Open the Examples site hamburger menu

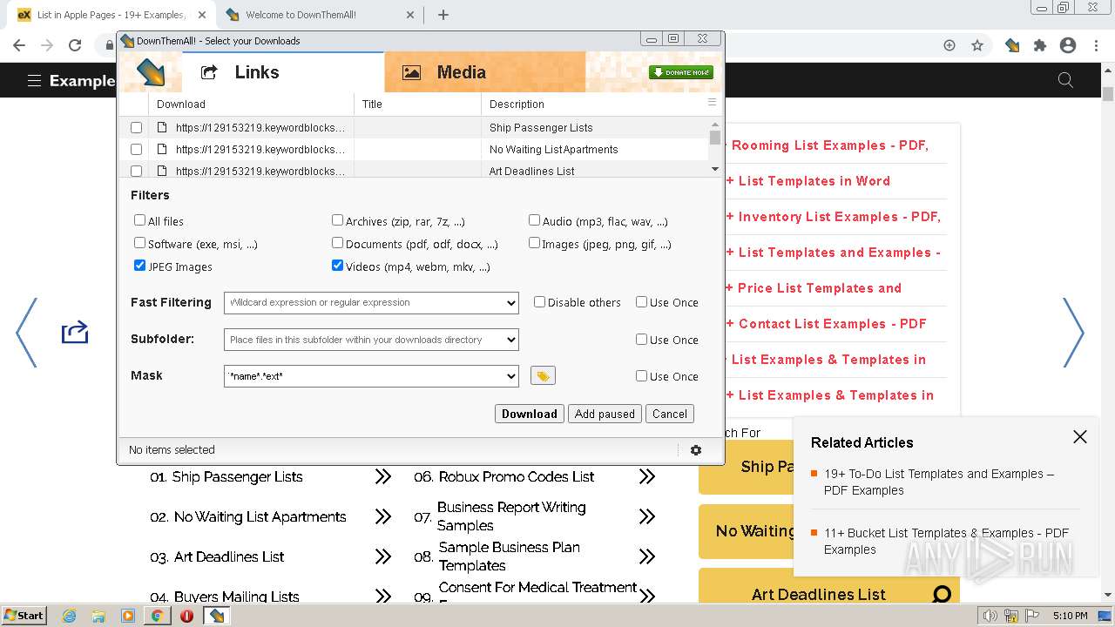(34, 80)
